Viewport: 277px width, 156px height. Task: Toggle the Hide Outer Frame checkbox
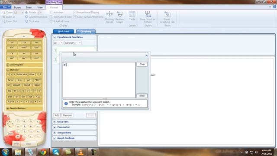click(x=51, y=17)
